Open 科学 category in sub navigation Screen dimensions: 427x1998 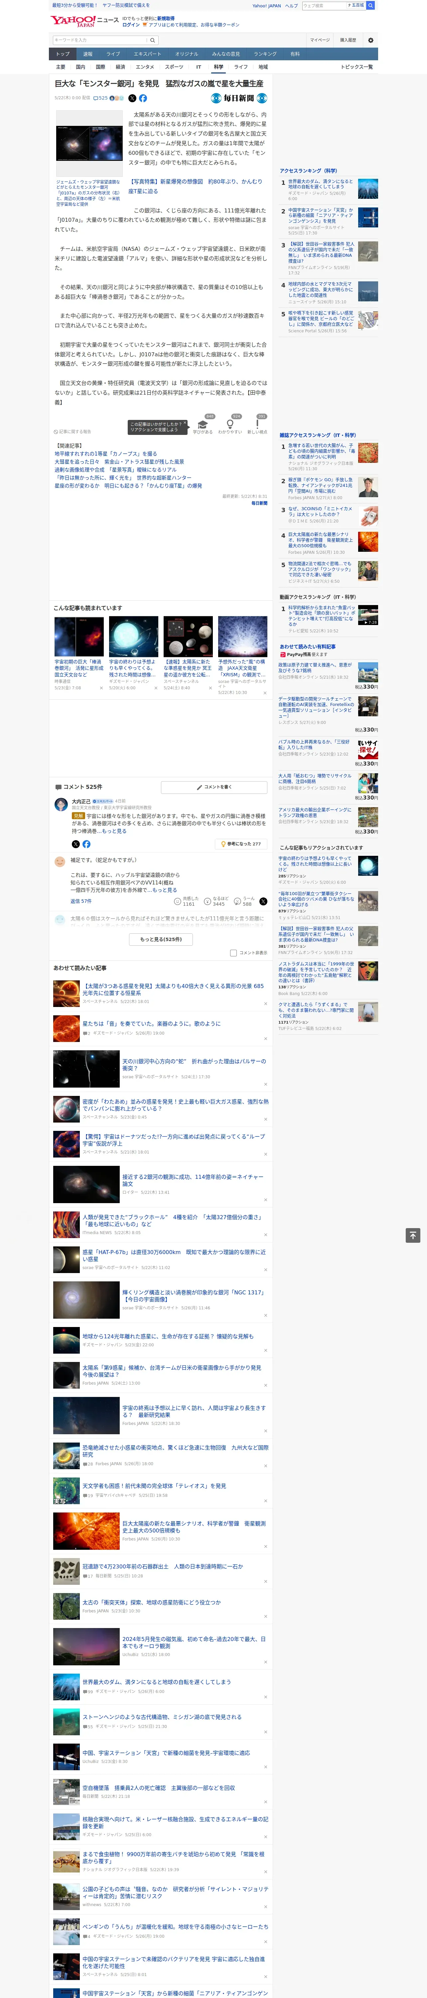(x=218, y=67)
